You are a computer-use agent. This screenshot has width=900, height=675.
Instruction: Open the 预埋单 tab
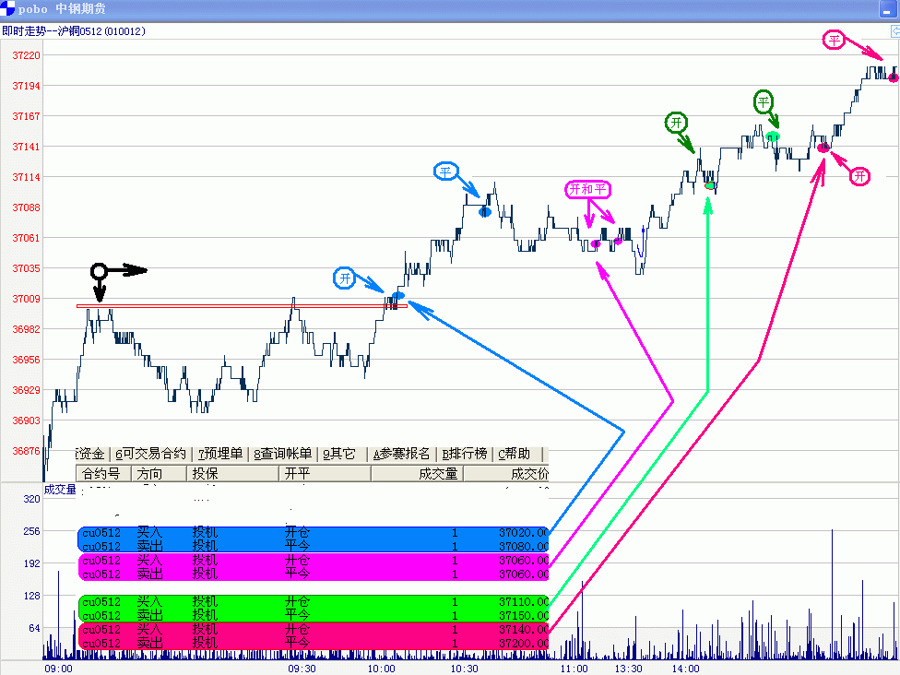(220, 454)
